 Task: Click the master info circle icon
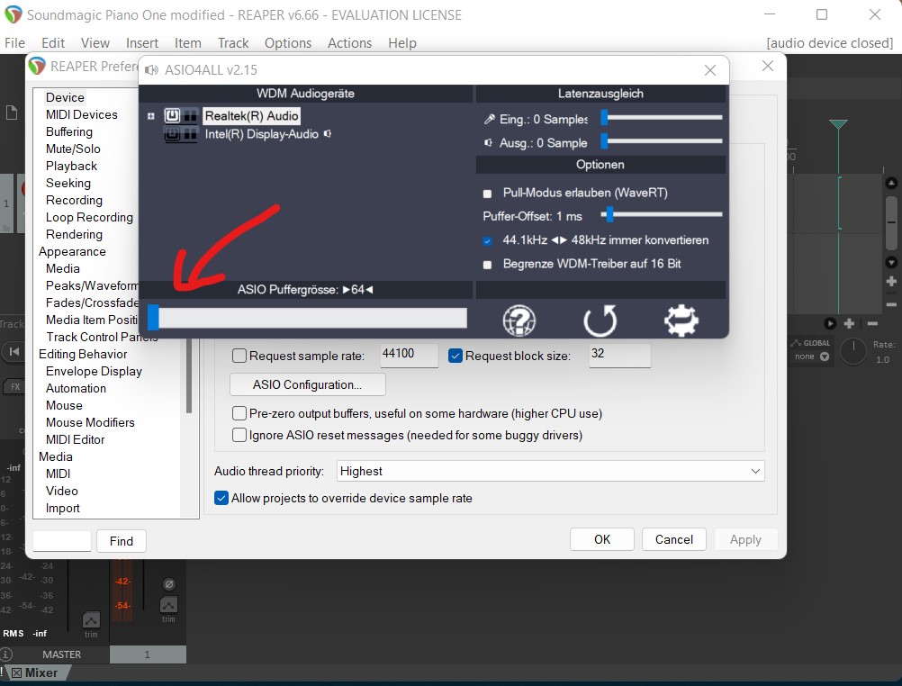(x=6, y=654)
